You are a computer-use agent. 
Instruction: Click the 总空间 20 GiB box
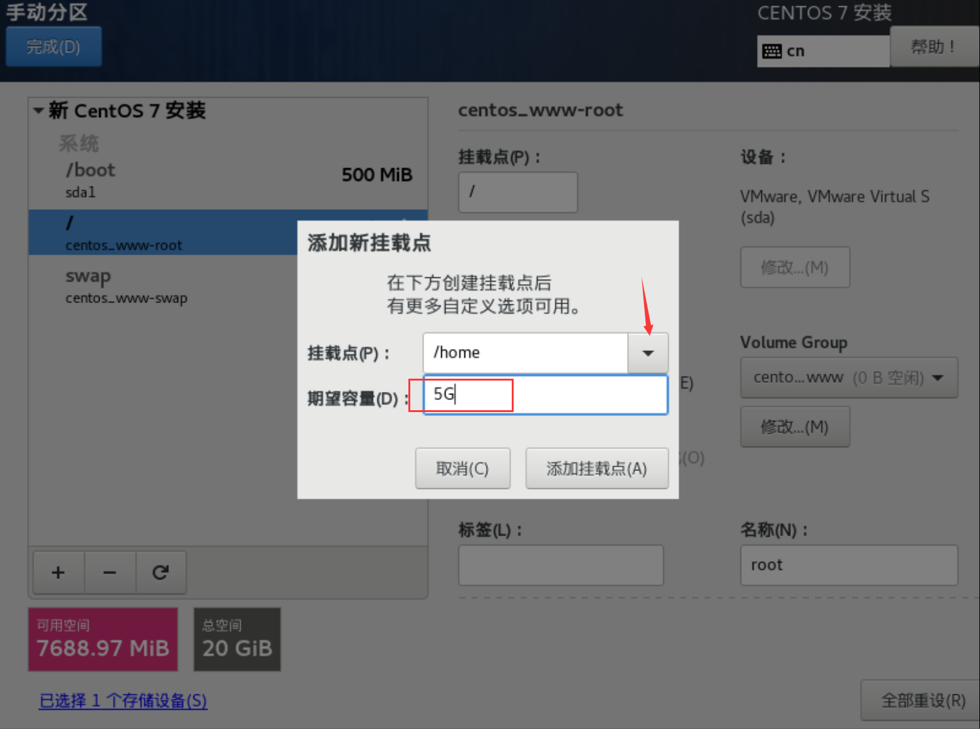click(237, 639)
